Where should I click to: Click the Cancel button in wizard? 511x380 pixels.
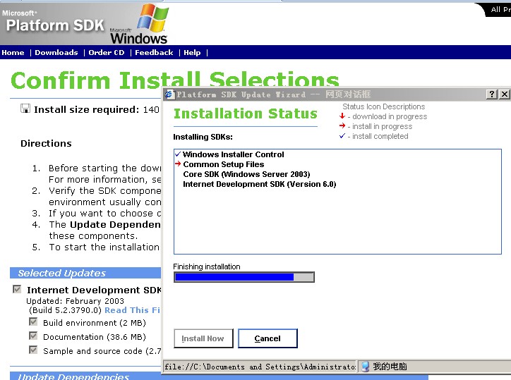pyautogui.click(x=267, y=338)
